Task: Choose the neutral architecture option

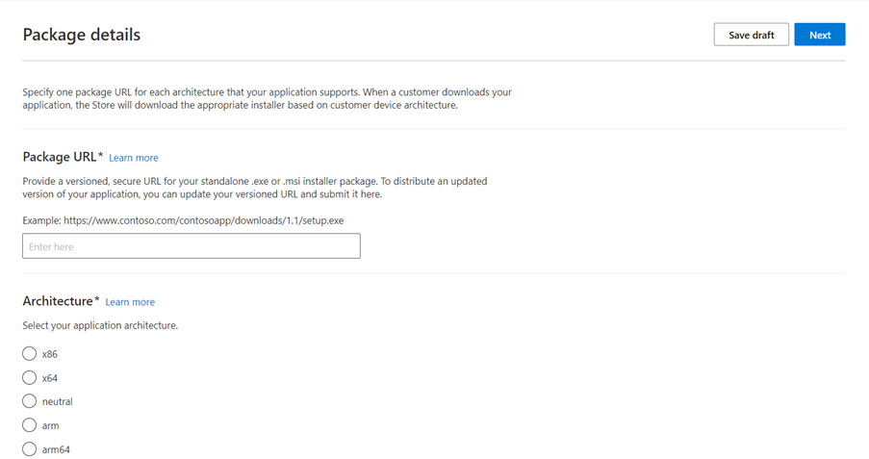Action: [30, 401]
